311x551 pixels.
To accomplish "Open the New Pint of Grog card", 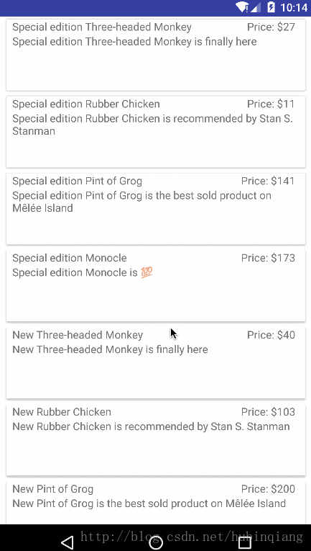I will (156, 503).
